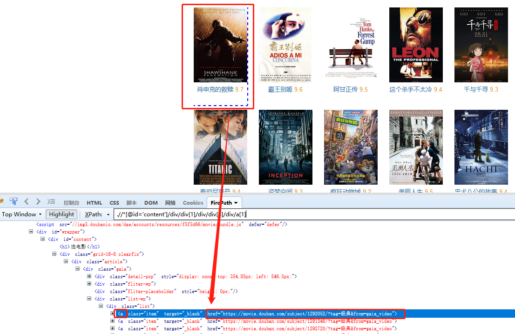Open the 千与千寻 9.3 title link
Screen dimensions: 515x334
click(481, 90)
